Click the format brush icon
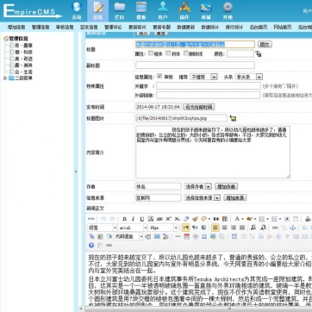 (x=195, y=219)
